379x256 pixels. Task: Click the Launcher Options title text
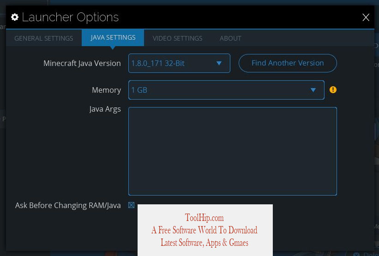coord(70,18)
